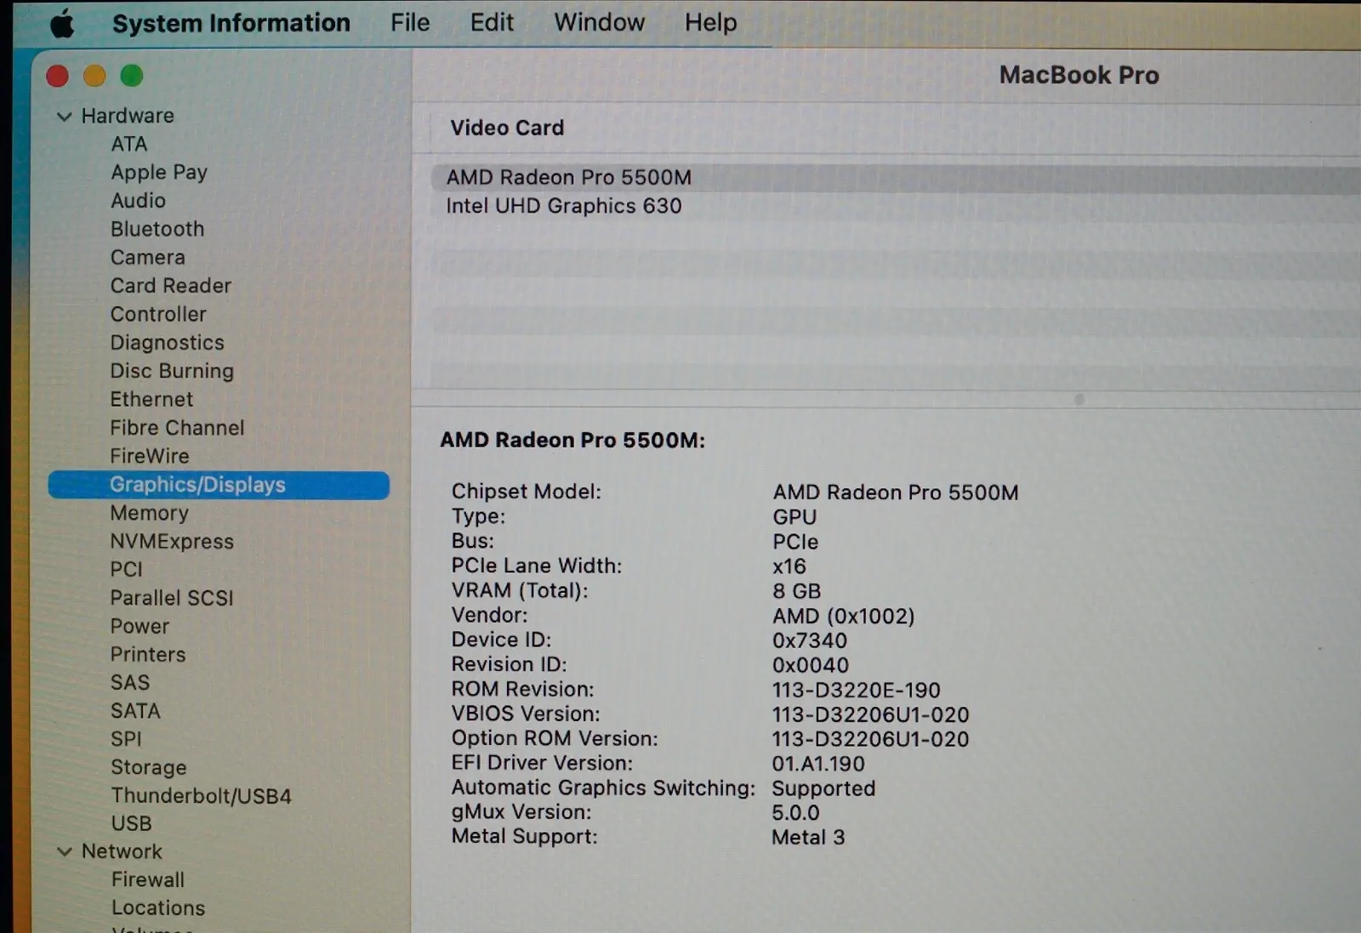The image size is (1361, 933).
Task: Open the Apple menu icon
Action: (62, 25)
